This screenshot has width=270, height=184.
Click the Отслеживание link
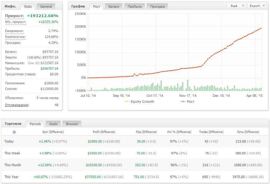tap(17, 105)
